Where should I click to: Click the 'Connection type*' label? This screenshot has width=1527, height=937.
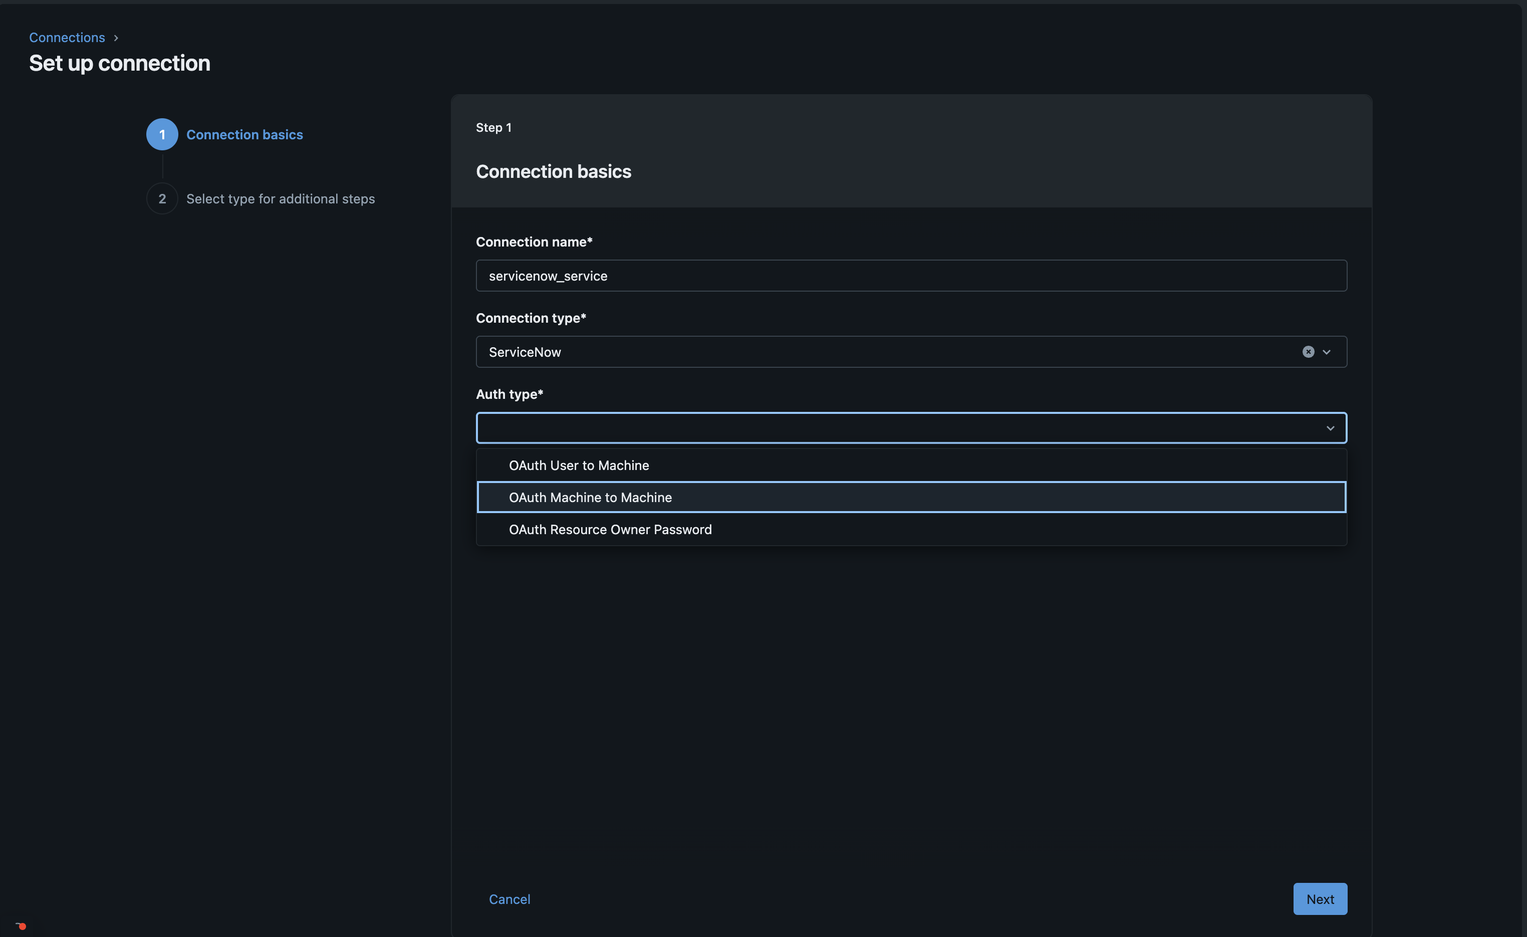531,318
